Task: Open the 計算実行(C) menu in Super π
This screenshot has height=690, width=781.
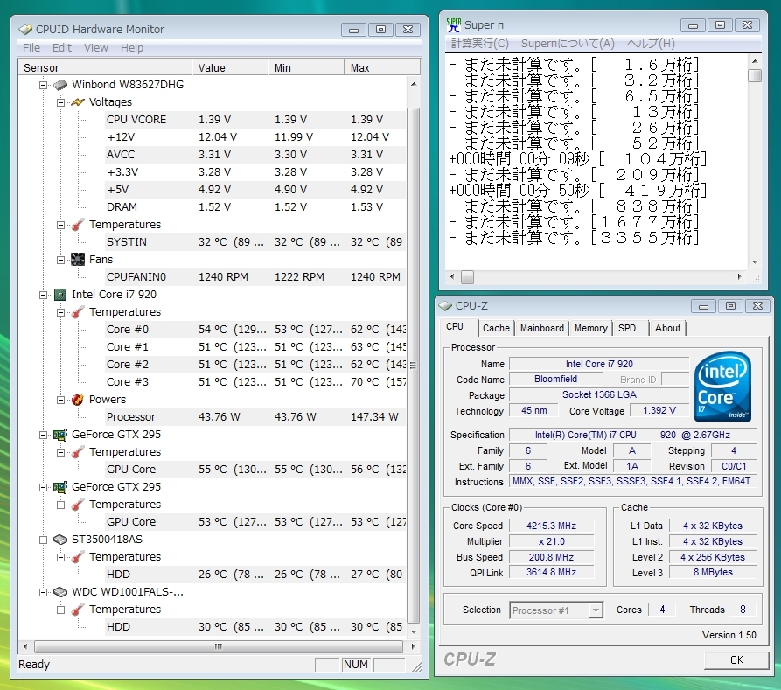Action: (480, 43)
